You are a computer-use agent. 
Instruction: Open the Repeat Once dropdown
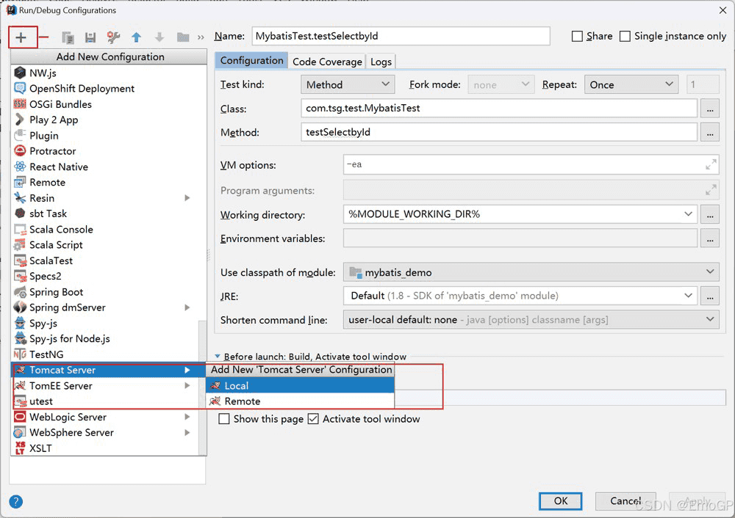(x=631, y=84)
